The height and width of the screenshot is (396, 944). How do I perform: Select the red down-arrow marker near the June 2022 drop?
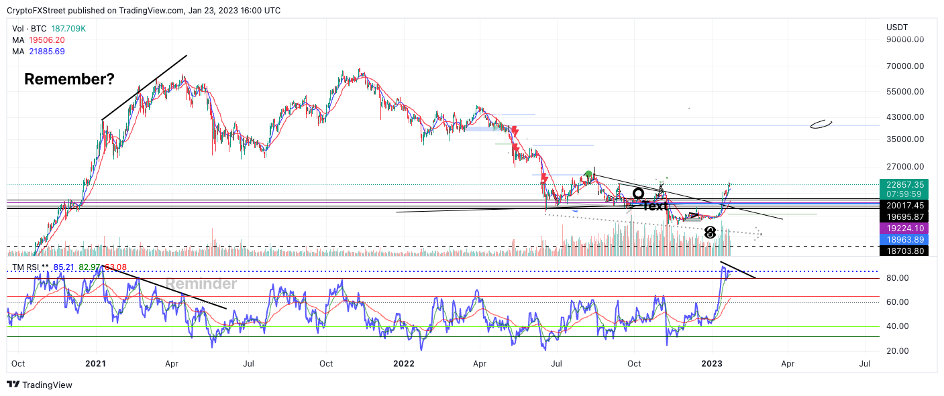[x=544, y=179]
